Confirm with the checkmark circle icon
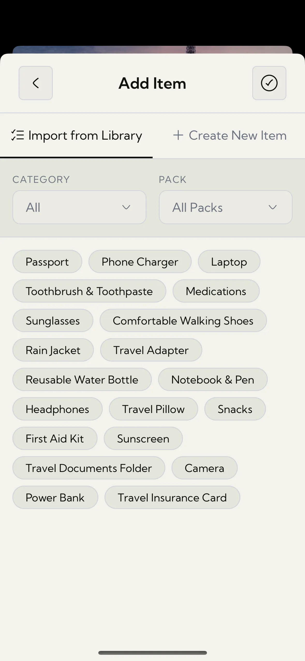This screenshot has width=305, height=661. (269, 83)
